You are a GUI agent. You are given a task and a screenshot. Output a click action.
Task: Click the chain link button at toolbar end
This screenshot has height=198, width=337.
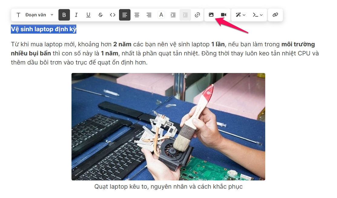pyautogui.click(x=275, y=15)
